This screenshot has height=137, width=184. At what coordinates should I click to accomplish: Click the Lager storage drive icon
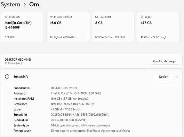tap(142, 17)
